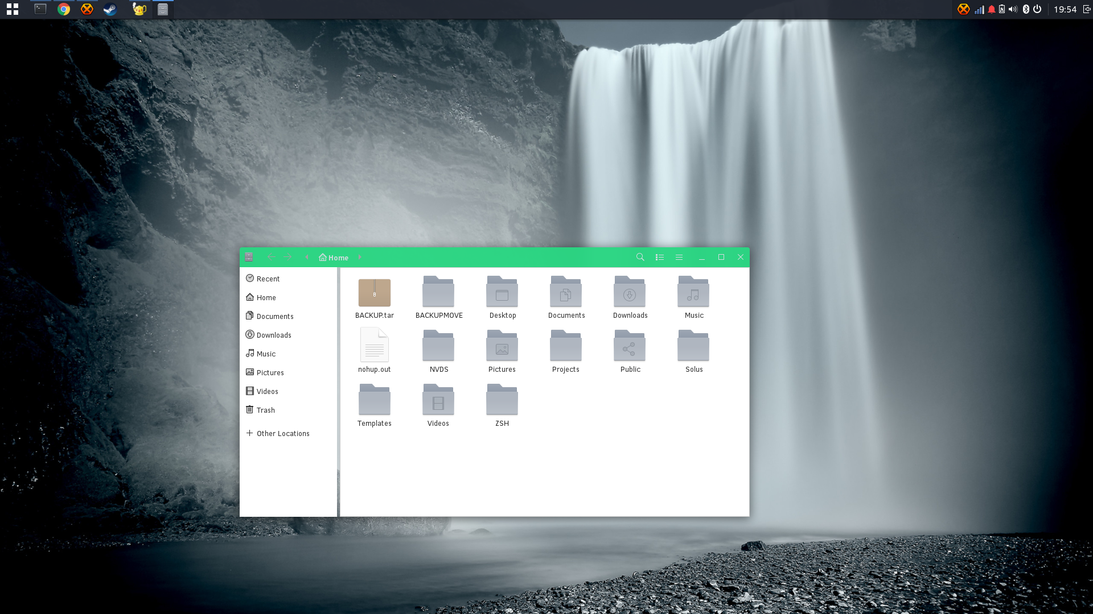Click the right path bar arrow
The height and width of the screenshot is (614, 1093).
pyautogui.click(x=360, y=258)
